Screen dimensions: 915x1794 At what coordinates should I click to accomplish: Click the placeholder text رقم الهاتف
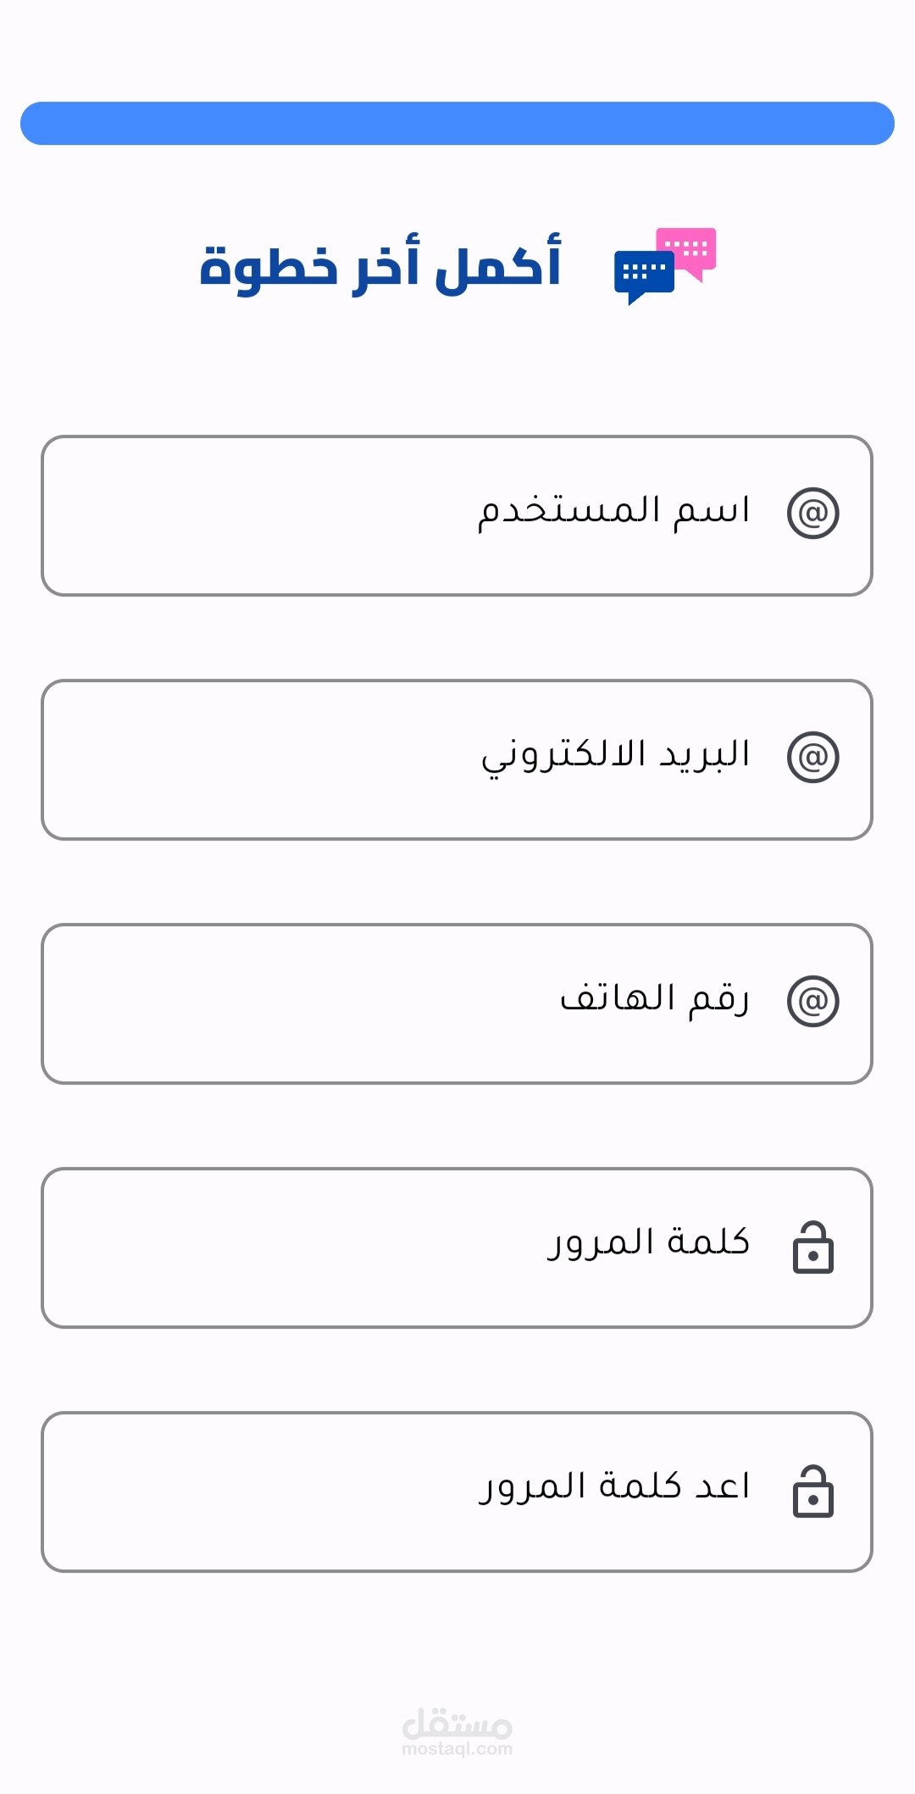pos(655,999)
